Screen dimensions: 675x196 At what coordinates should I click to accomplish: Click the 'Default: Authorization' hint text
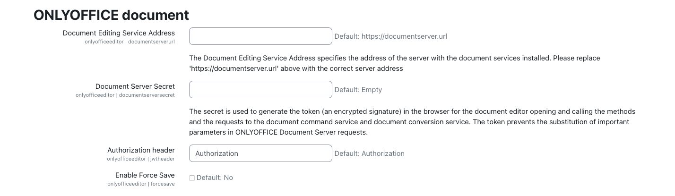click(x=369, y=153)
